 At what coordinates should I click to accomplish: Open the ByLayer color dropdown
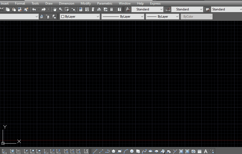pos(80,17)
